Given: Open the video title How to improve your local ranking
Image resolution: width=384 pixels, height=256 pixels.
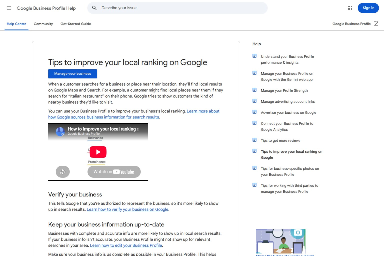Looking at the screenshot, I should [103, 129].
